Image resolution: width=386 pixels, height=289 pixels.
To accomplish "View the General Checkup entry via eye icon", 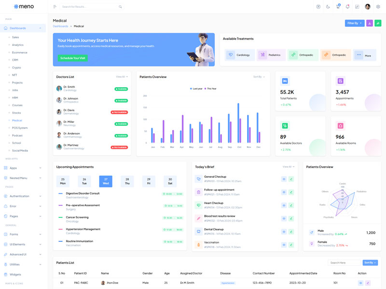I will point(284,179).
